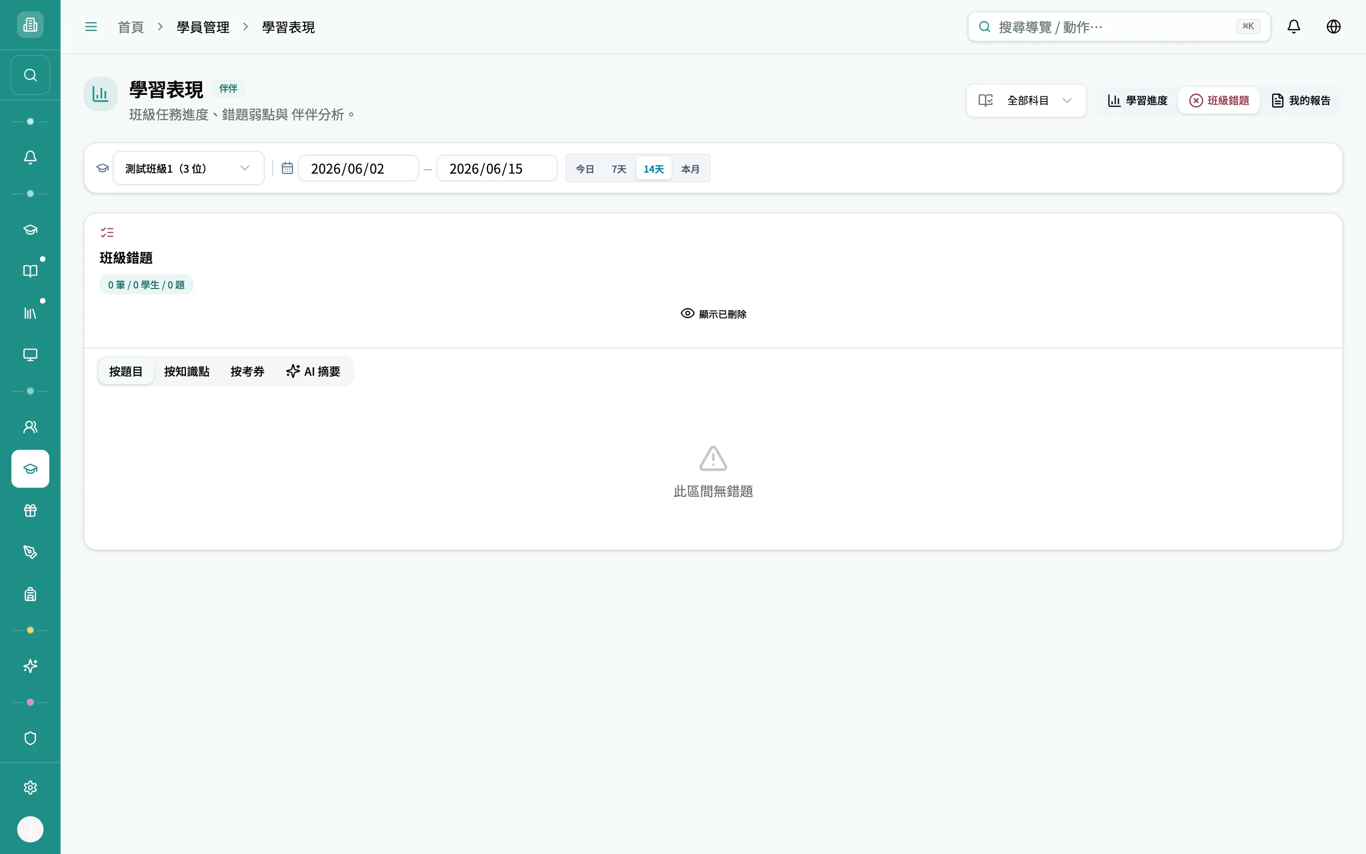Click the user avatar at sidebar bottom
The height and width of the screenshot is (854, 1366).
[30, 829]
